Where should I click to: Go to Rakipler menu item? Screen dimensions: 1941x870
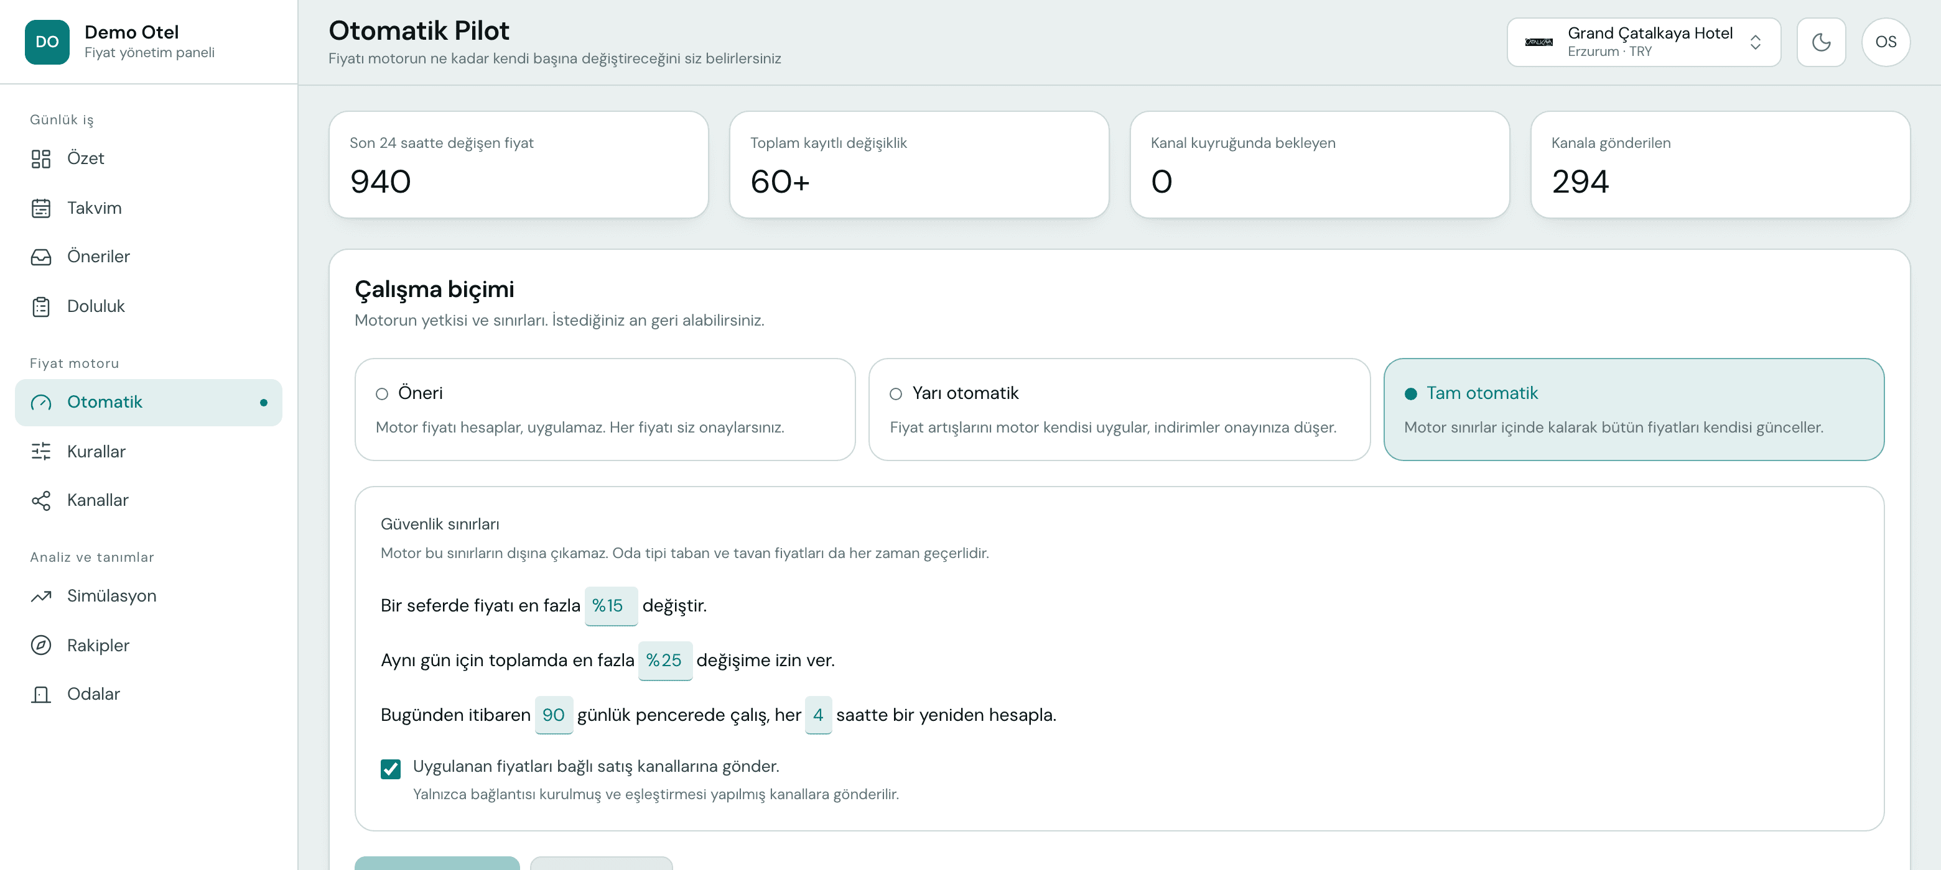point(149,646)
